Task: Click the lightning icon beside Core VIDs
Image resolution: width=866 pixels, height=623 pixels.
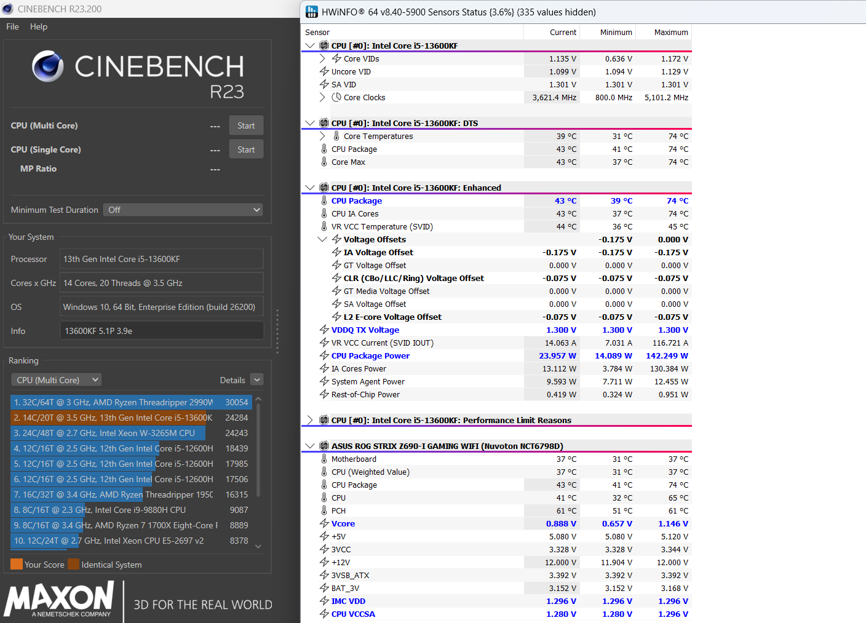Action: coord(336,58)
